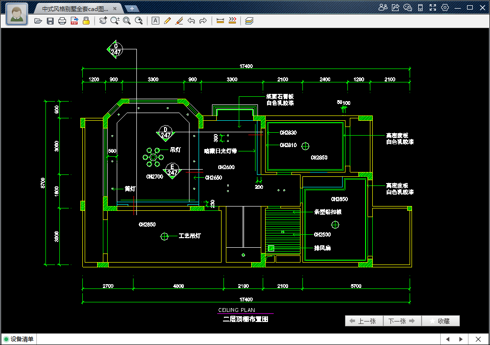Click the D 247 section marker
Viewport: 490px width, 345px height.
(x=166, y=133)
